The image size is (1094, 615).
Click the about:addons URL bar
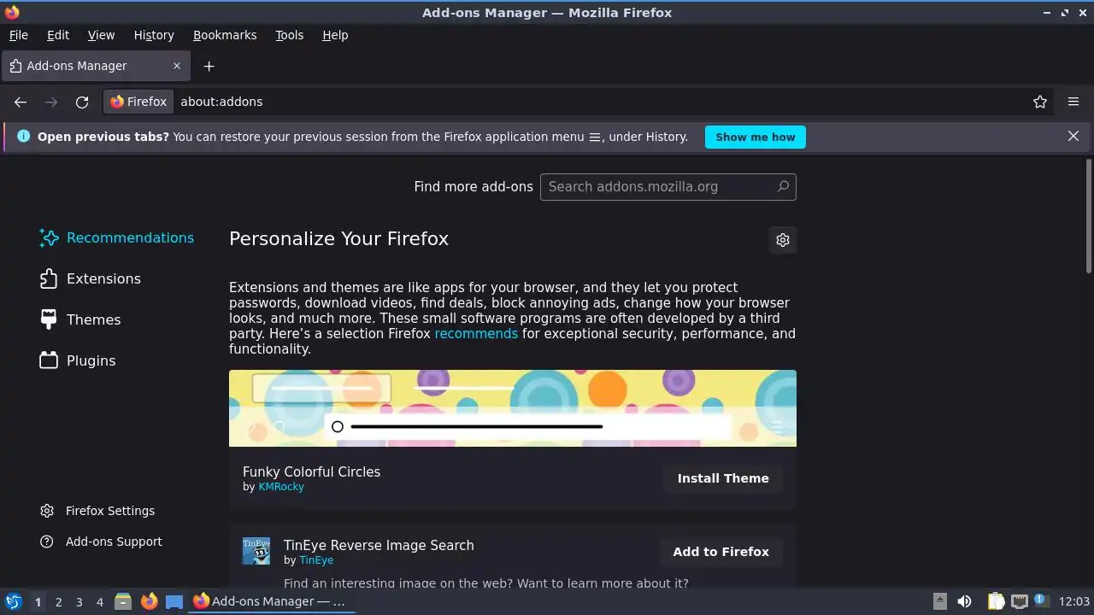pyautogui.click(x=598, y=102)
